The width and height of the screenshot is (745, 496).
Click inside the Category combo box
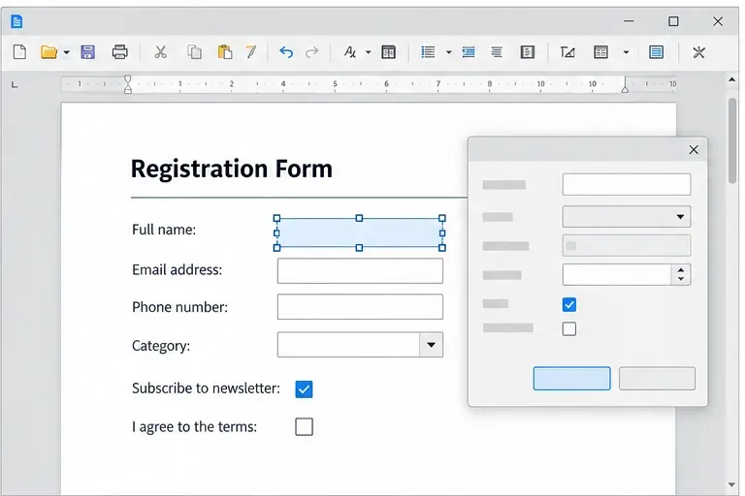click(348, 345)
